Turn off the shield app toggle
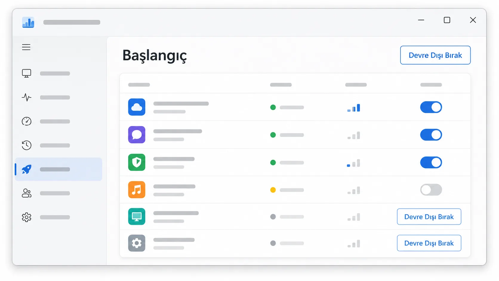 431,162
